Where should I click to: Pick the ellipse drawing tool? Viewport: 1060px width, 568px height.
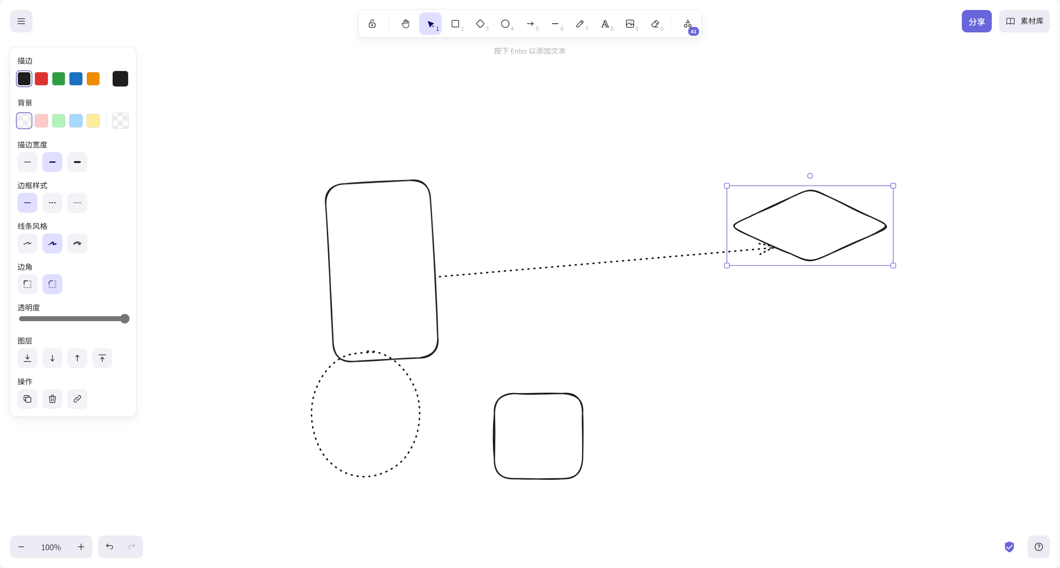click(505, 24)
